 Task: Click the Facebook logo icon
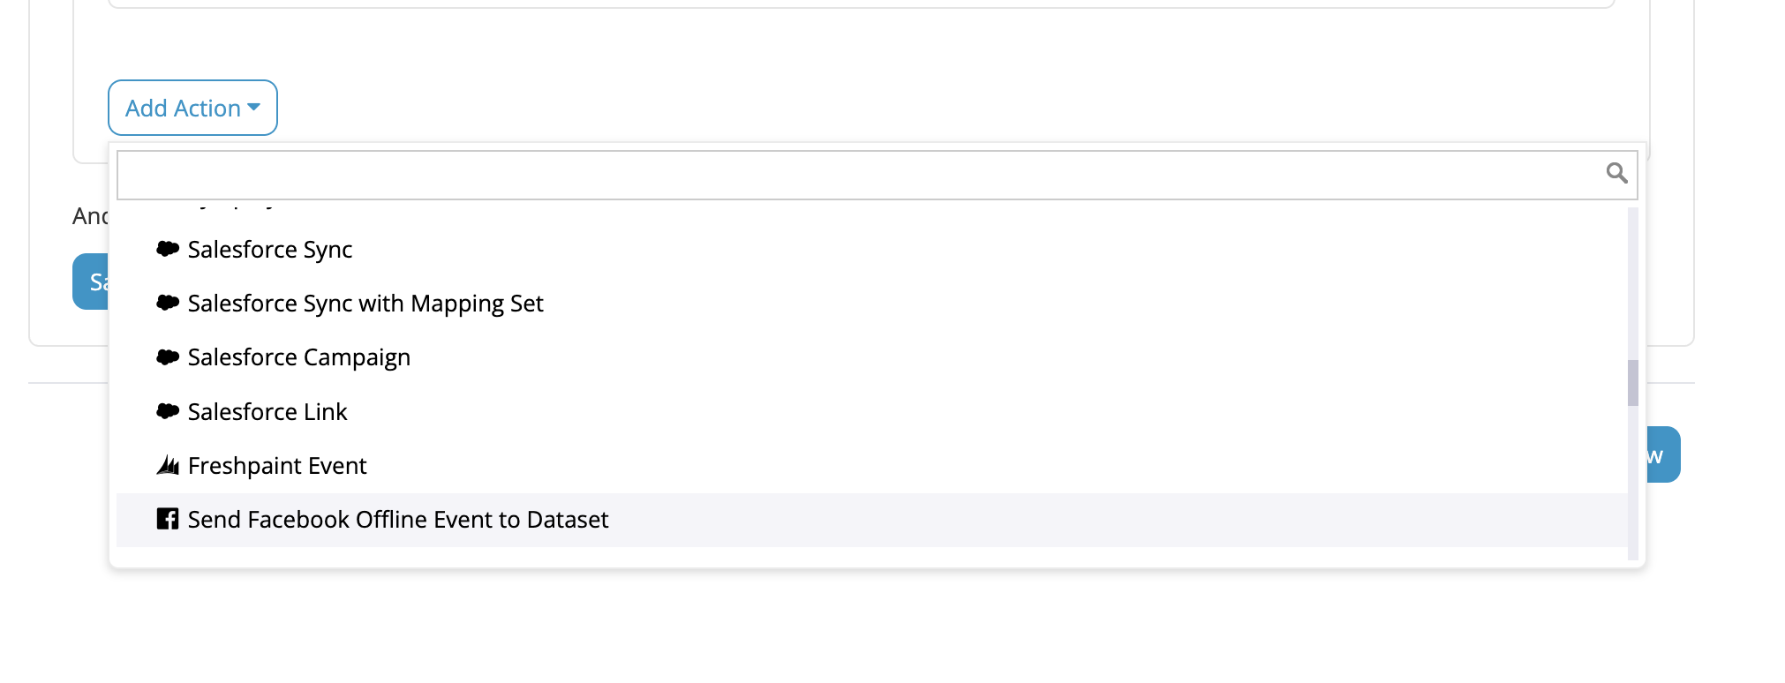coord(168,519)
